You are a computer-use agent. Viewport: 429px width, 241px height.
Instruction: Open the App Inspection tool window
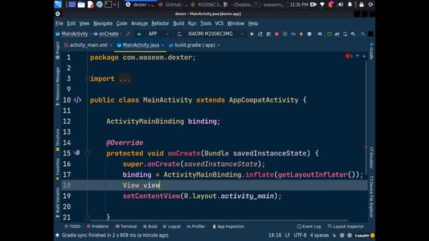[229, 226]
